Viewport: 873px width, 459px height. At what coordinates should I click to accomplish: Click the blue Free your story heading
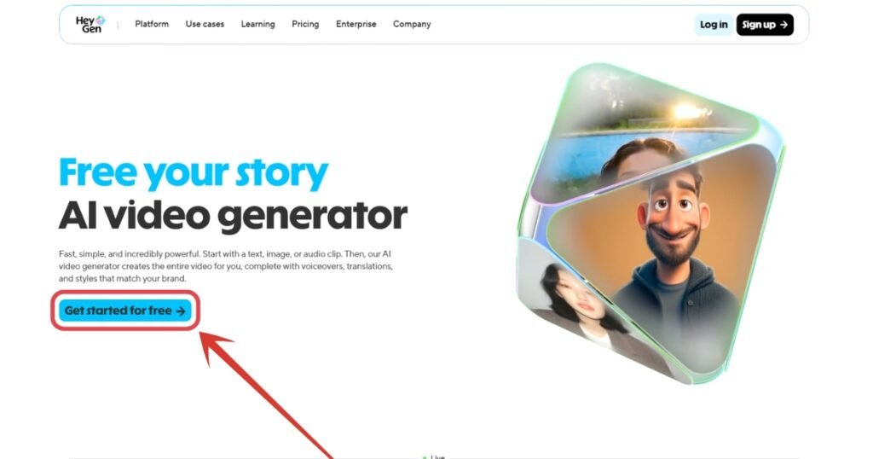pyautogui.click(x=194, y=172)
